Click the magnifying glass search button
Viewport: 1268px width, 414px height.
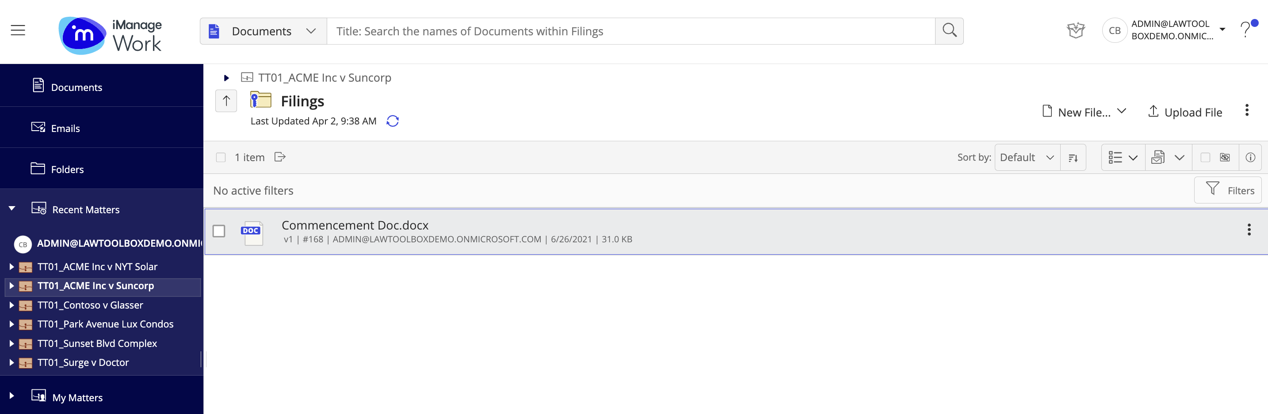point(949,31)
